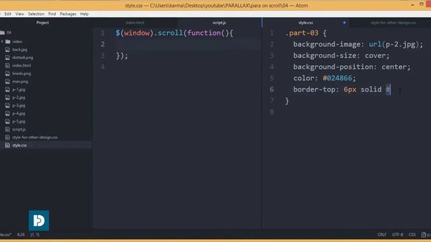Click the CSS grammar selector
Image resolution: width=431 pixels, height=242 pixels.
tap(412, 235)
